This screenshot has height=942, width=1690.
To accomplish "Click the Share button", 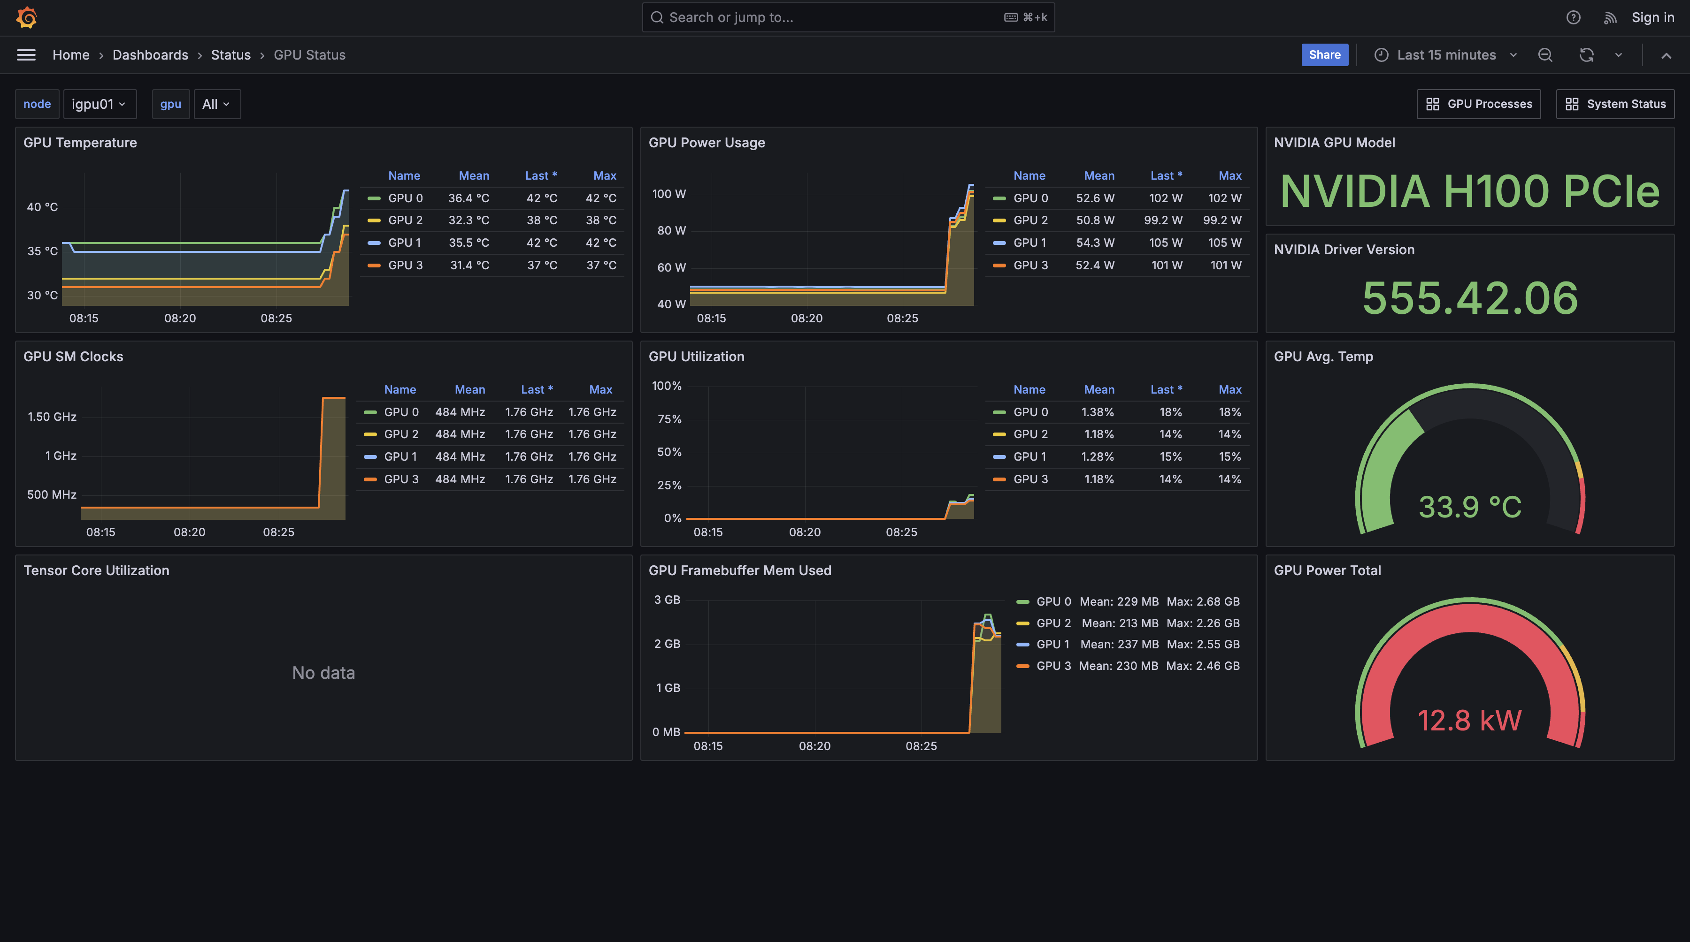I will click(x=1324, y=55).
